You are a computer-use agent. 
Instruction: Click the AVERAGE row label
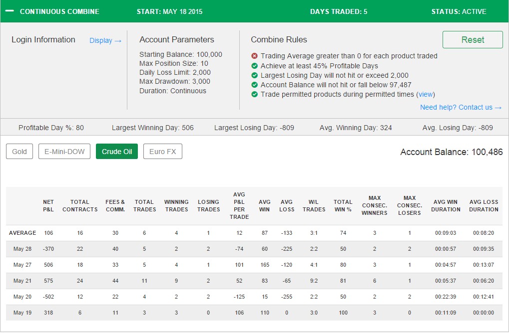pos(22,233)
